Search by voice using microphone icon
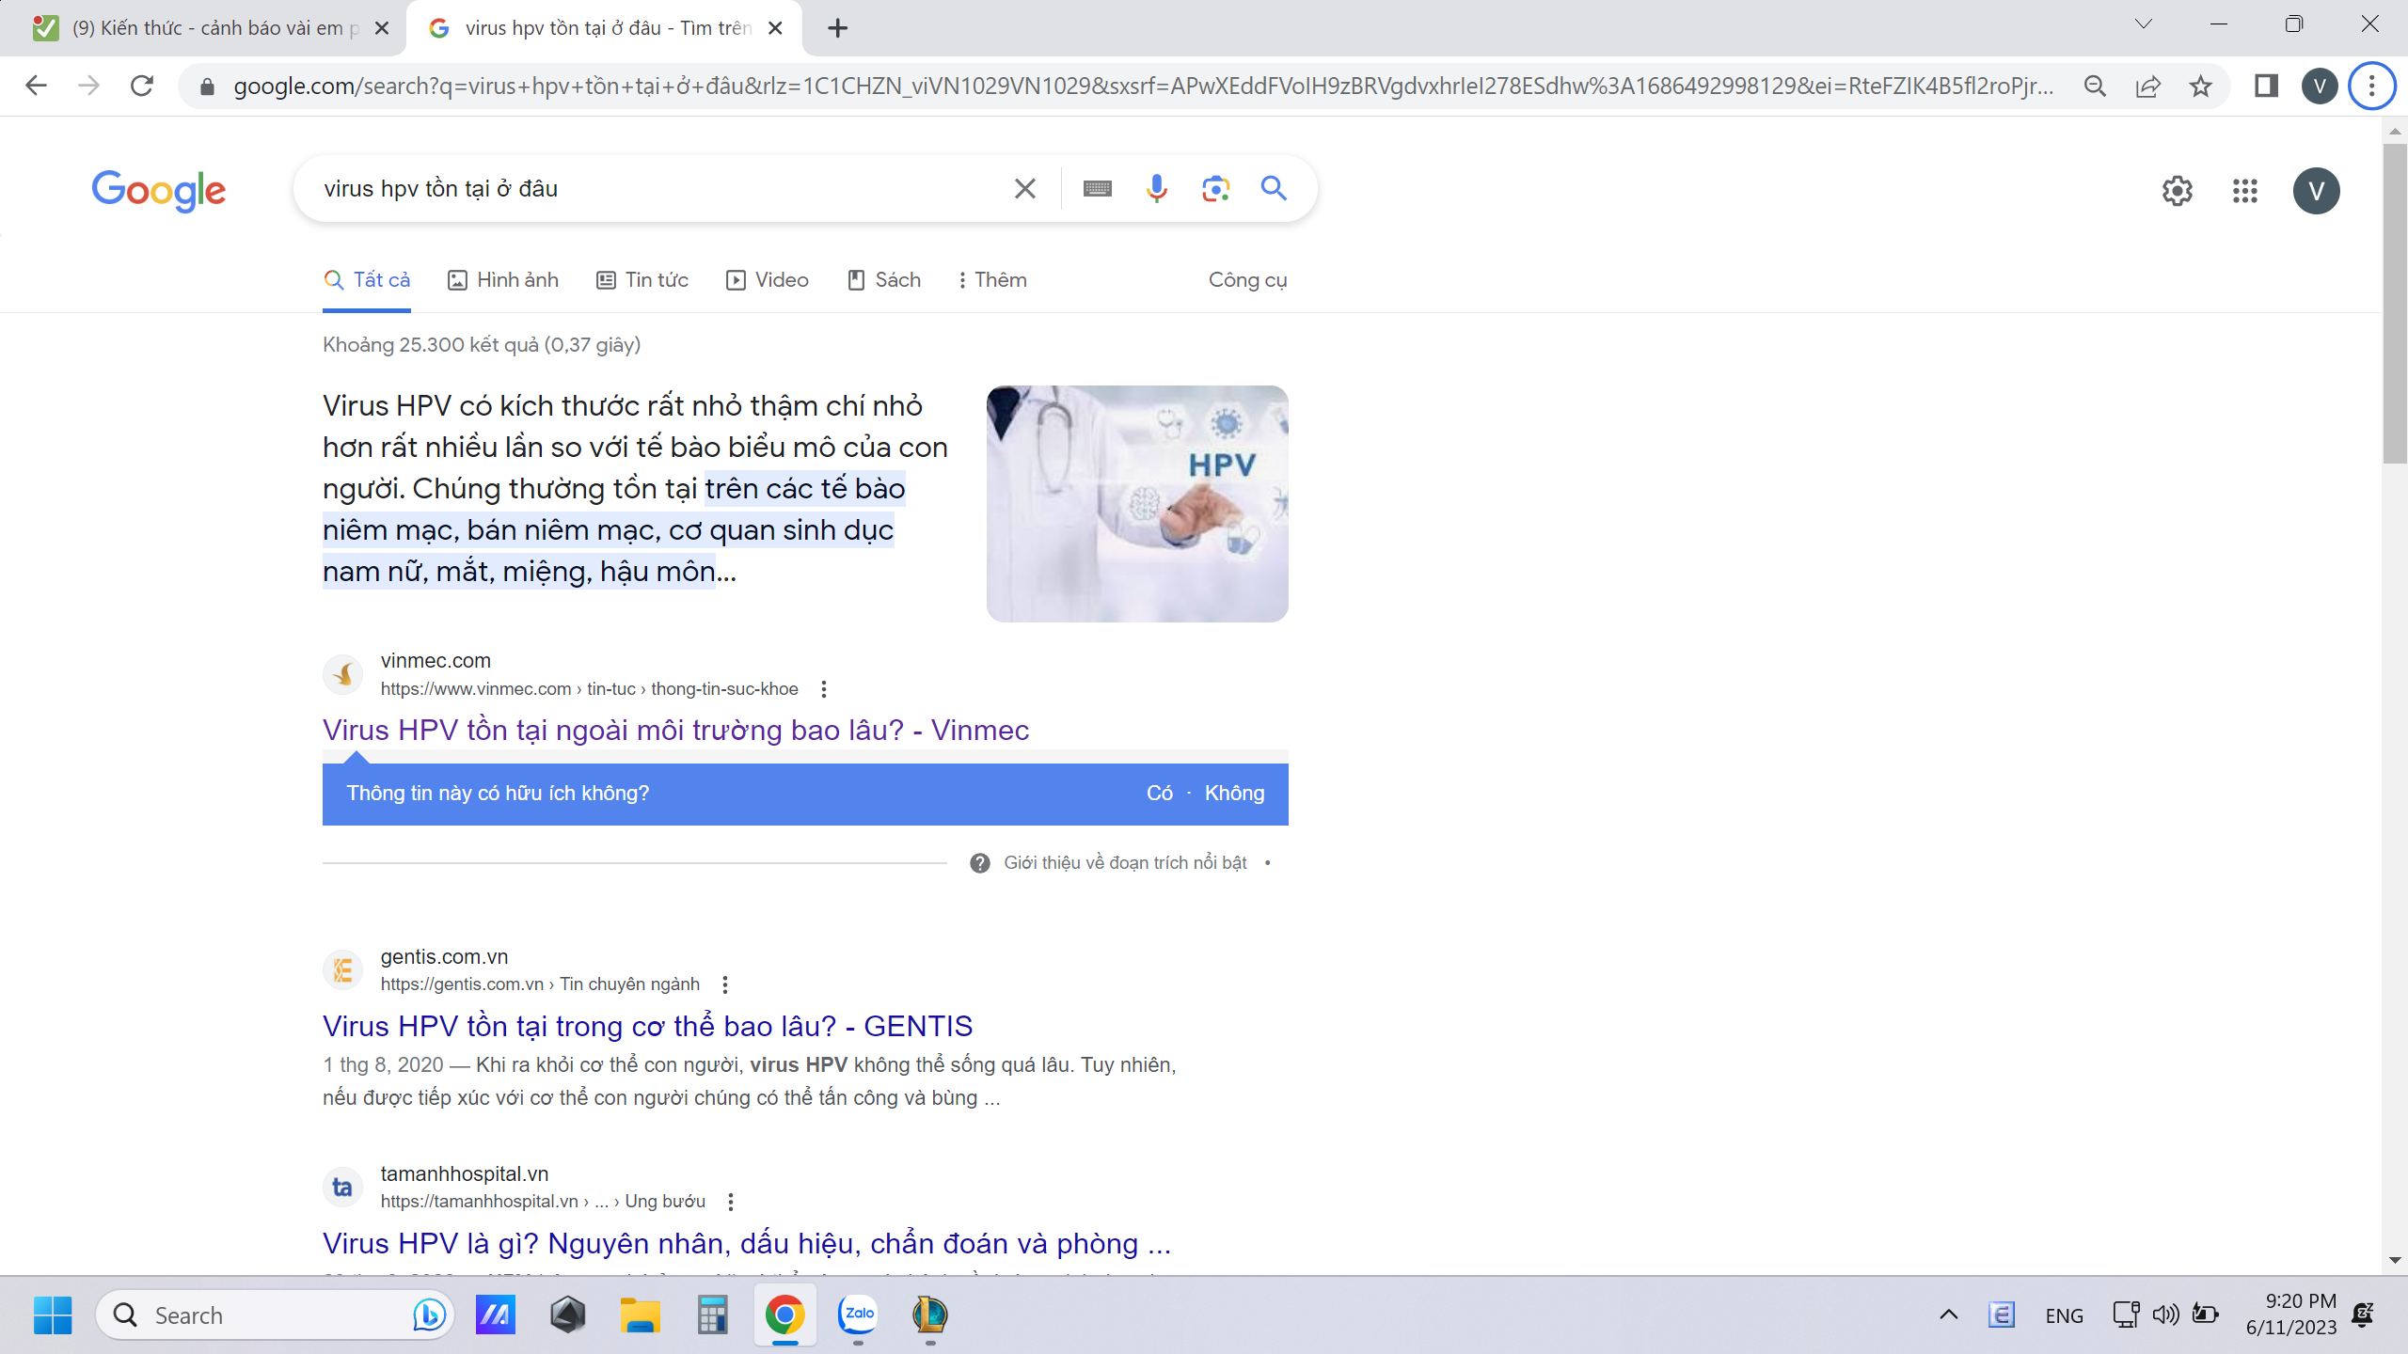The height and width of the screenshot is (1354, 2408). pos(1156,189)
